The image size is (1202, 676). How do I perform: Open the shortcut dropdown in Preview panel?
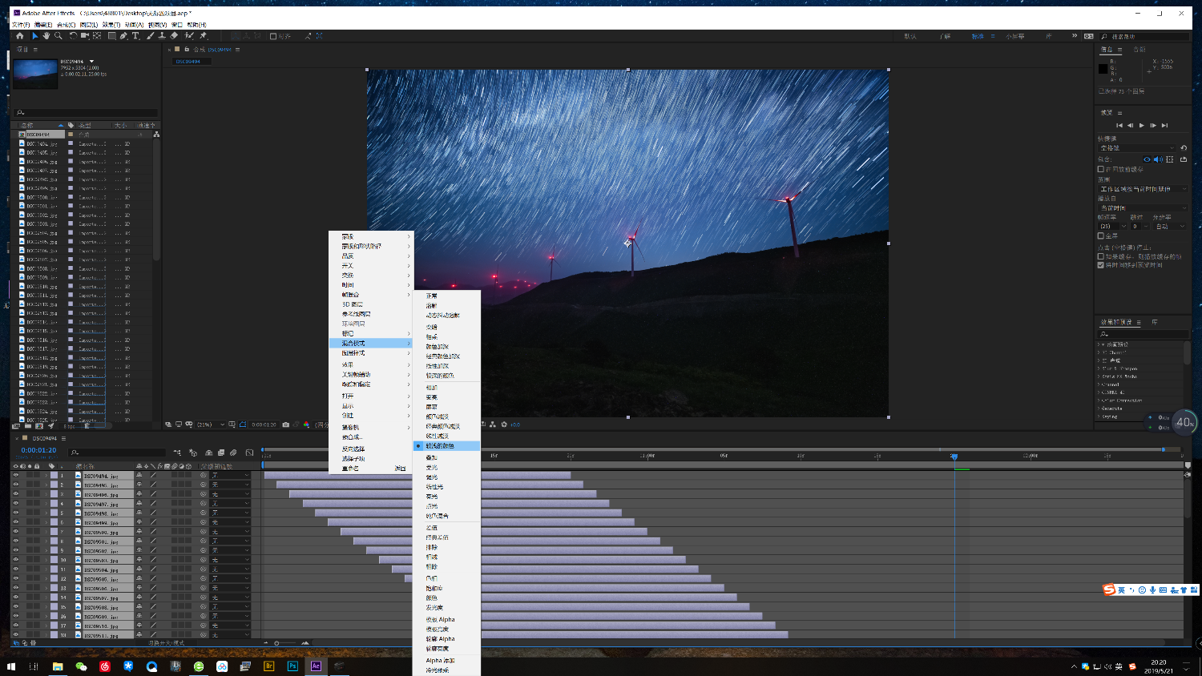point(1138,148)
